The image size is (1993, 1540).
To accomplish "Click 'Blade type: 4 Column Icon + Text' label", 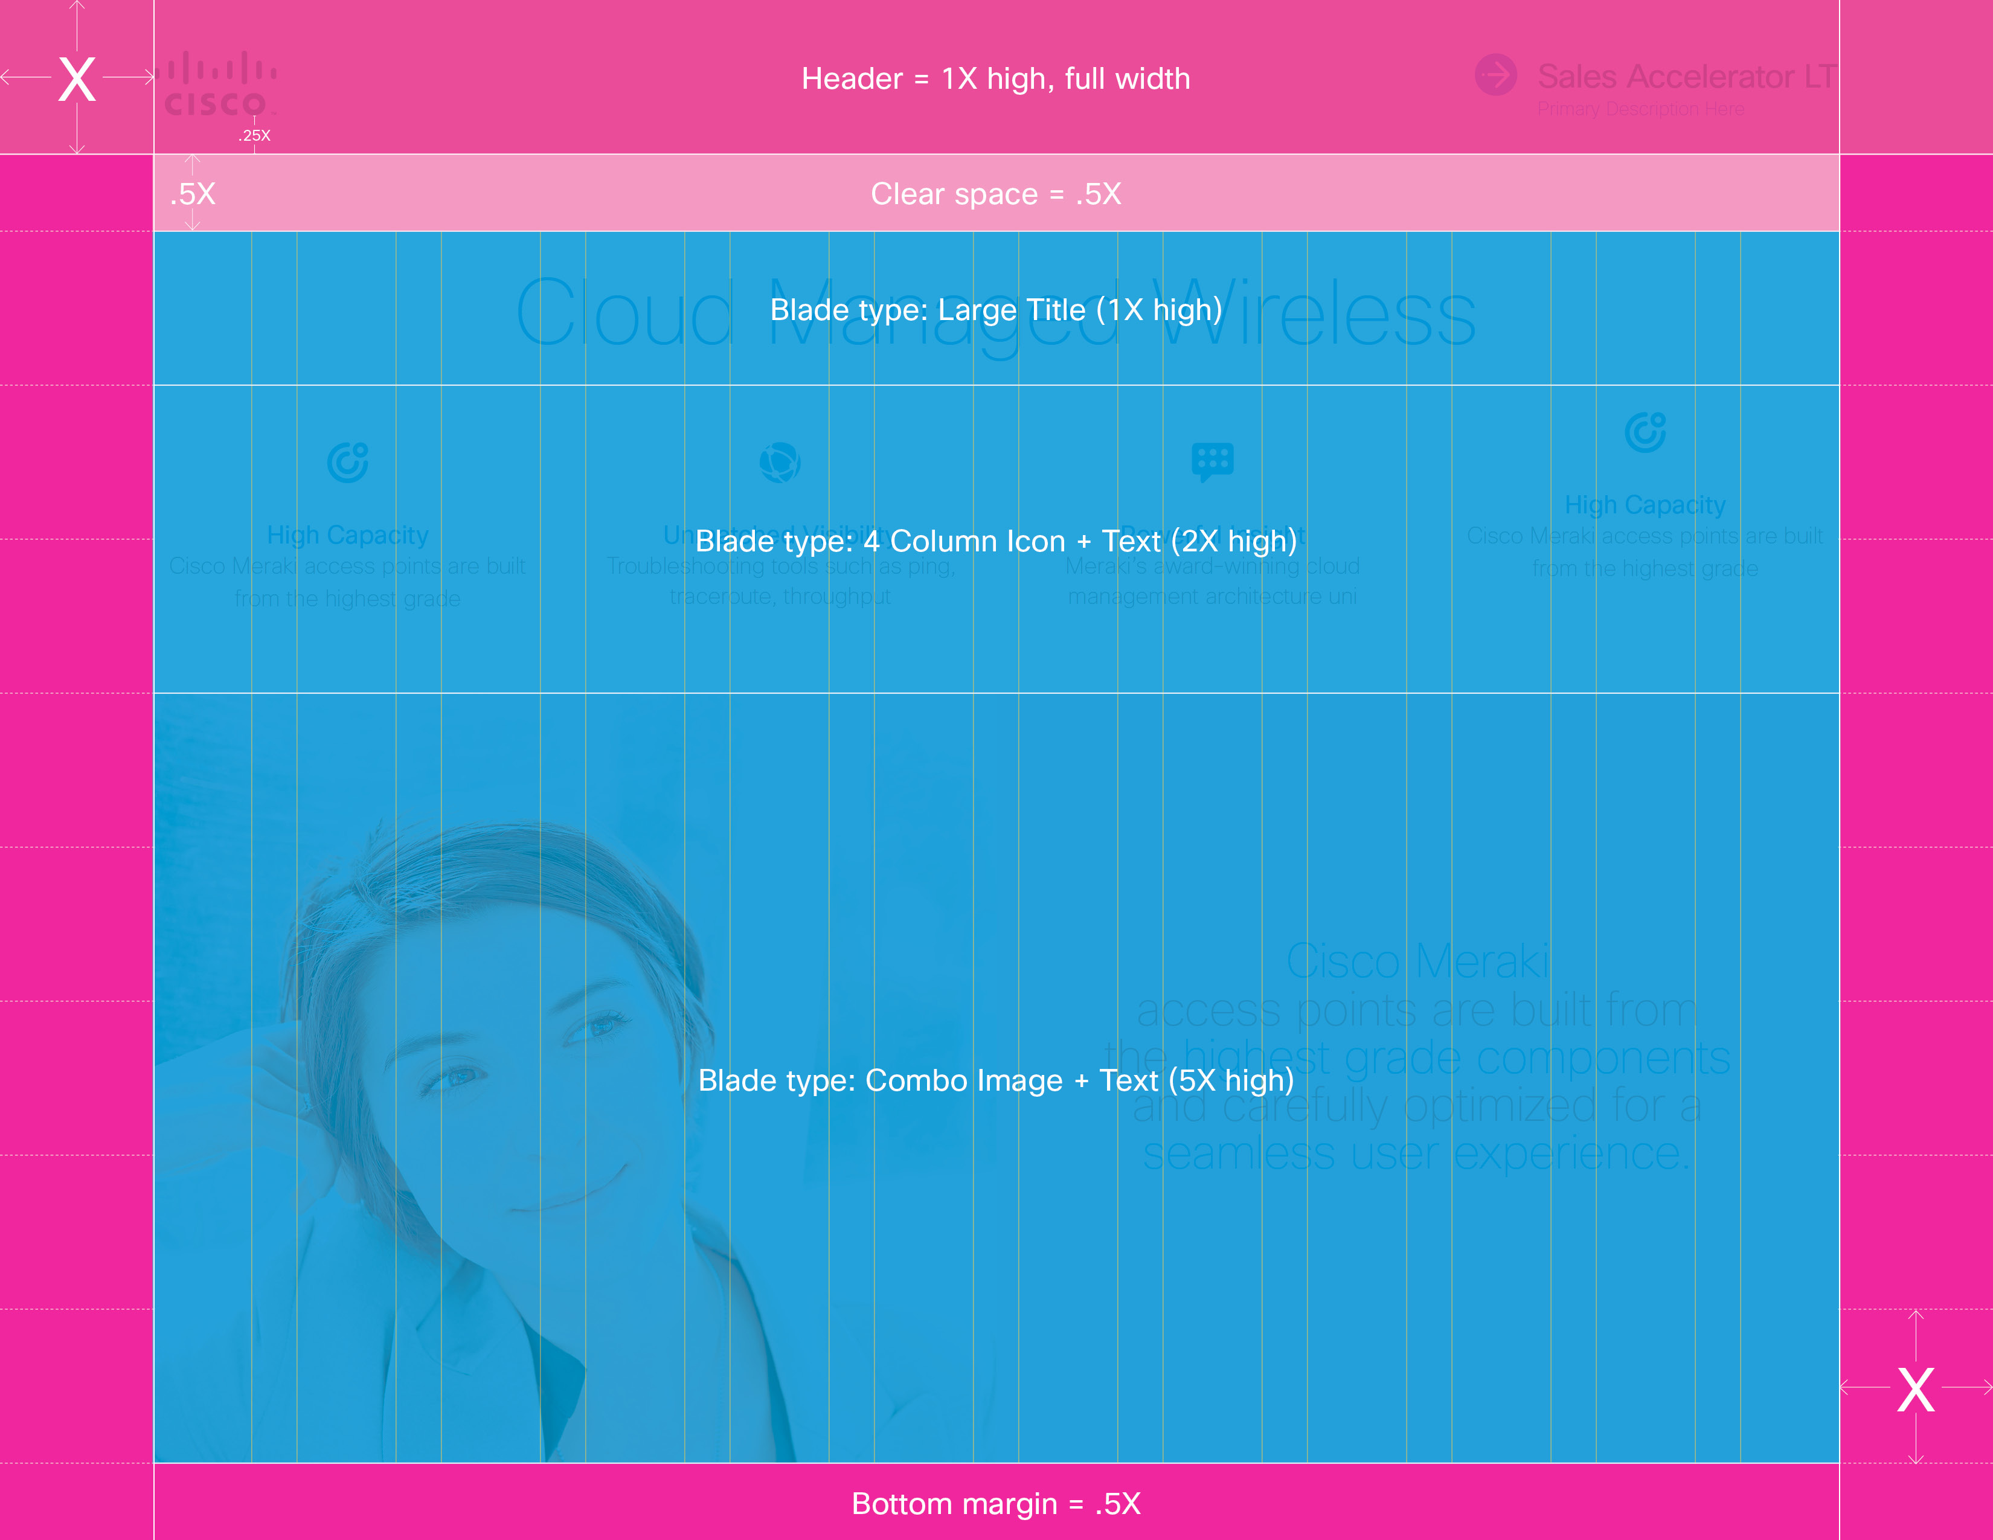I will [x=998, y=541].
